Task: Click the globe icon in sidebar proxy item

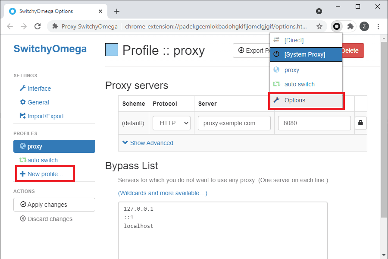Action: [x=23, y=146]
